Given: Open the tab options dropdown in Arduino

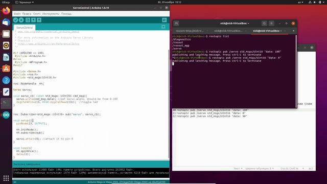Looking at the screenshot, I should [x=163, y=27].
